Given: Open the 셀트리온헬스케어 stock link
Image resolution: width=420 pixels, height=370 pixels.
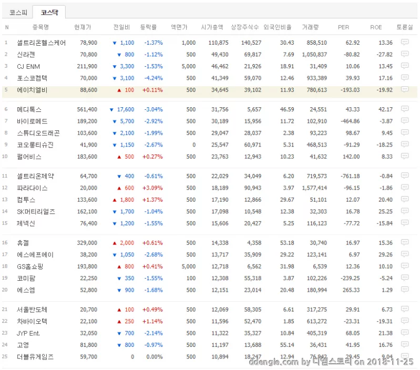Looking at the screenshot, I should [x=41, y=43].
